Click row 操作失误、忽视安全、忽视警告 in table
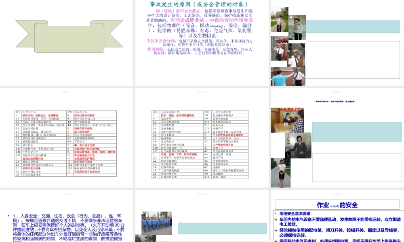 [x=41, y=115]
